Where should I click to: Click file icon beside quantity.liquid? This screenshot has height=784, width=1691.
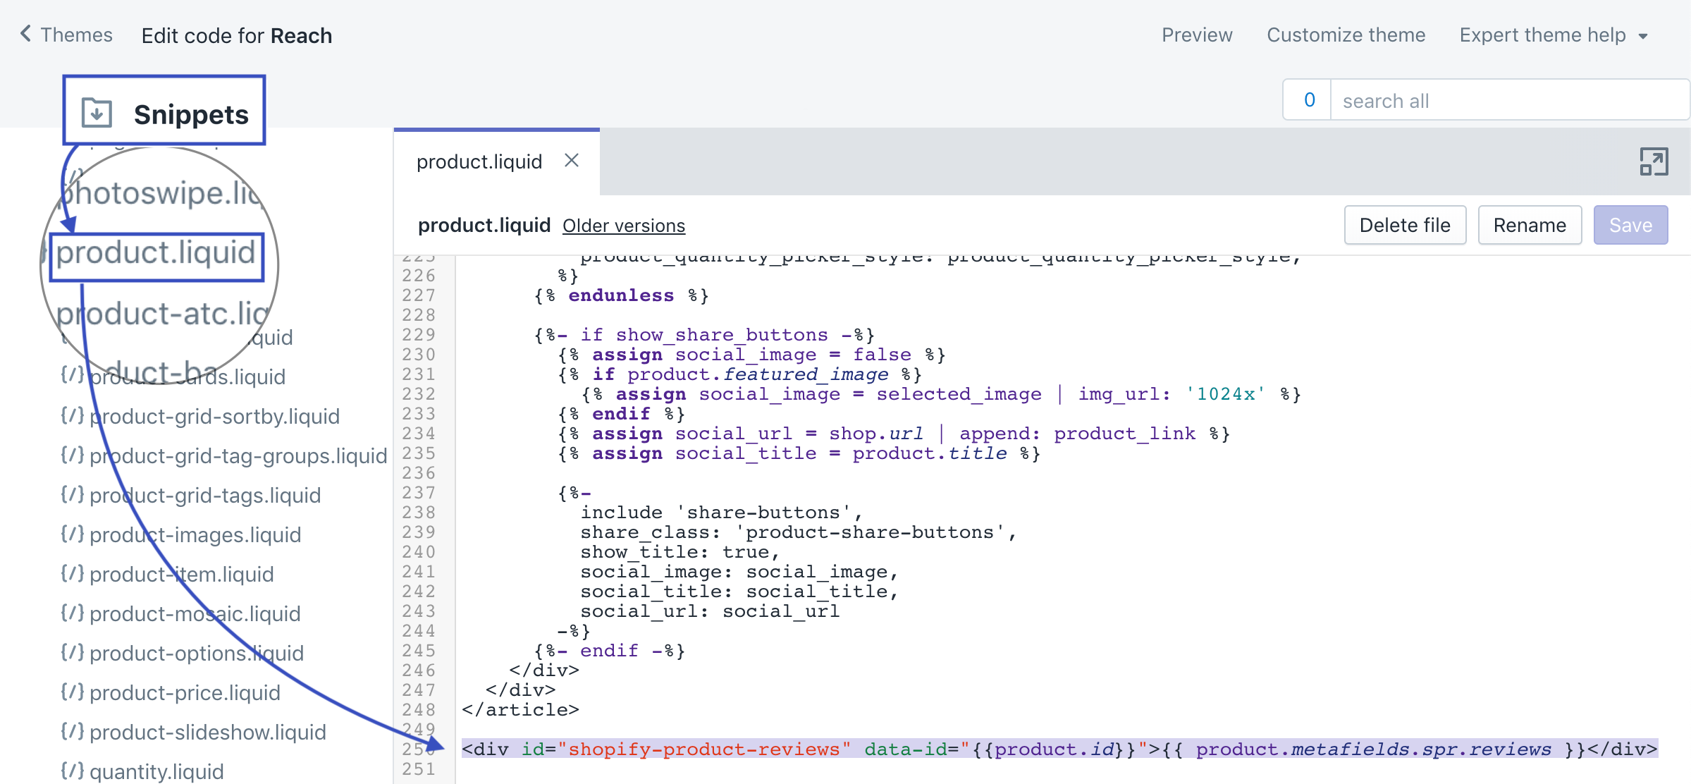point(73,771)
